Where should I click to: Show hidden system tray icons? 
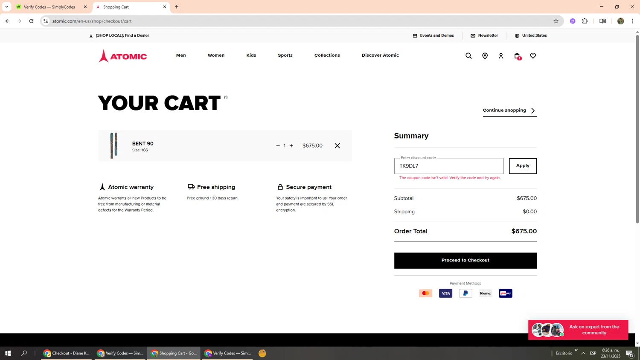tap(583, 353)
